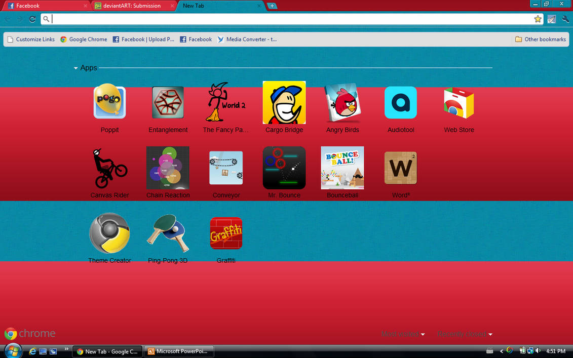
Task: Launch the Conveyor app
Action: (x=226, y=168)
